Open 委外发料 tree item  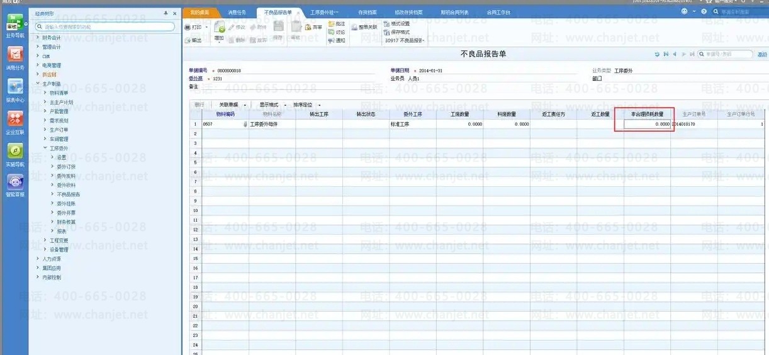tap(66, 176)
